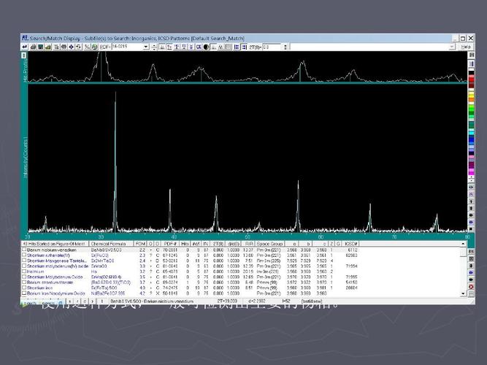Select the Hafnium row checkbox

point(25,271)
